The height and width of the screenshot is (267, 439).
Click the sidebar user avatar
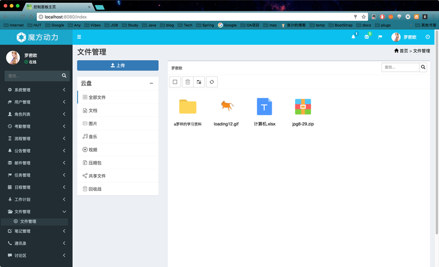click(13, 58)
